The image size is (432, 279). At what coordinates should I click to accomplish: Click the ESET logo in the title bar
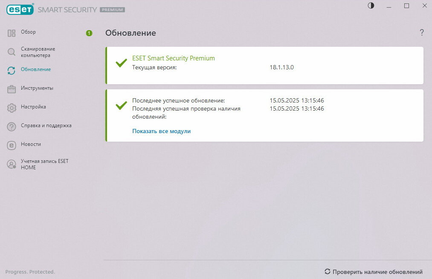pos(20,9)
